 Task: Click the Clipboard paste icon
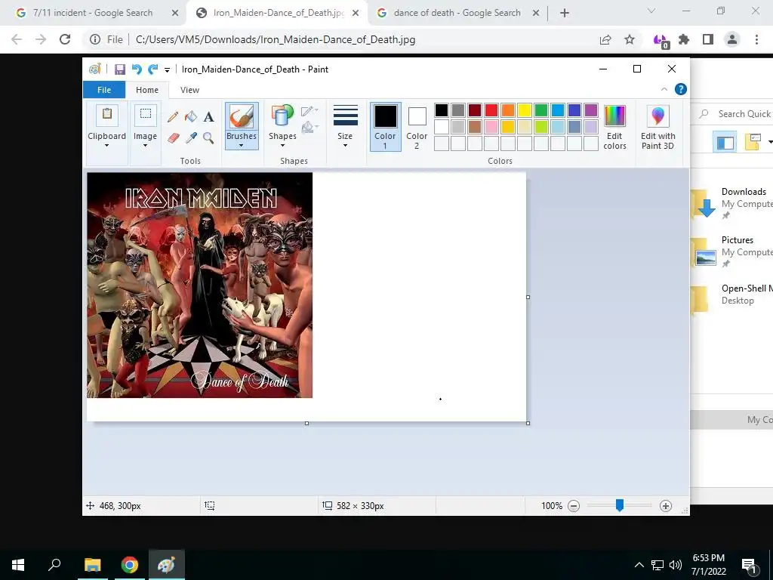coord(107,115)
